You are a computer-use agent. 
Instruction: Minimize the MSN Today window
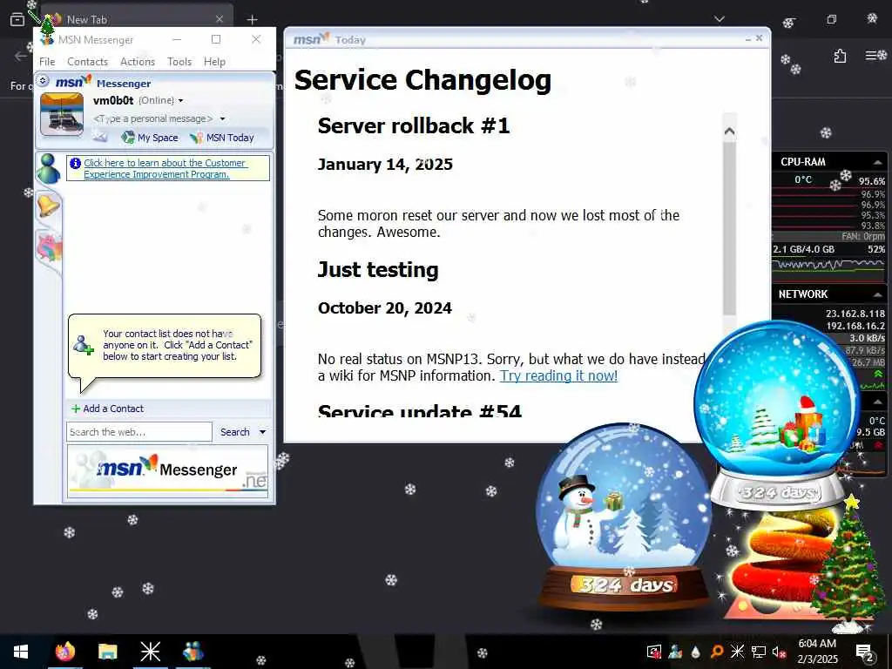click(747, 39)
